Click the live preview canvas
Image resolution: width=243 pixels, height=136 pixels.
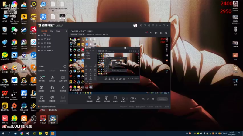tap(119, 66)
